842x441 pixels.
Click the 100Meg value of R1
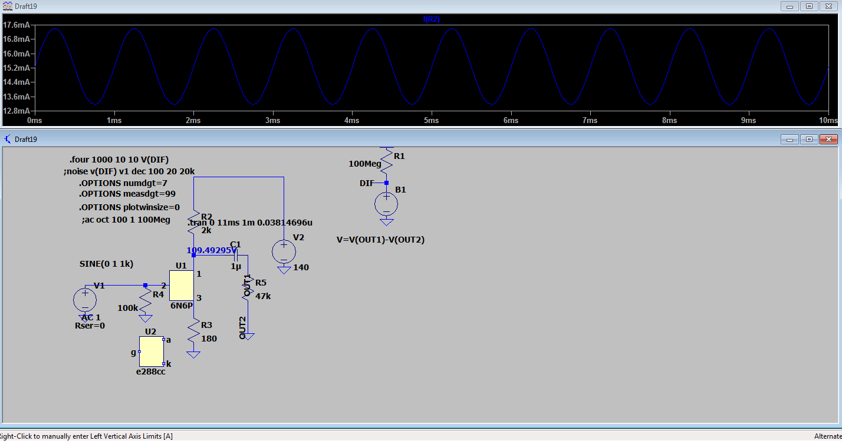(x=365, y=164)
